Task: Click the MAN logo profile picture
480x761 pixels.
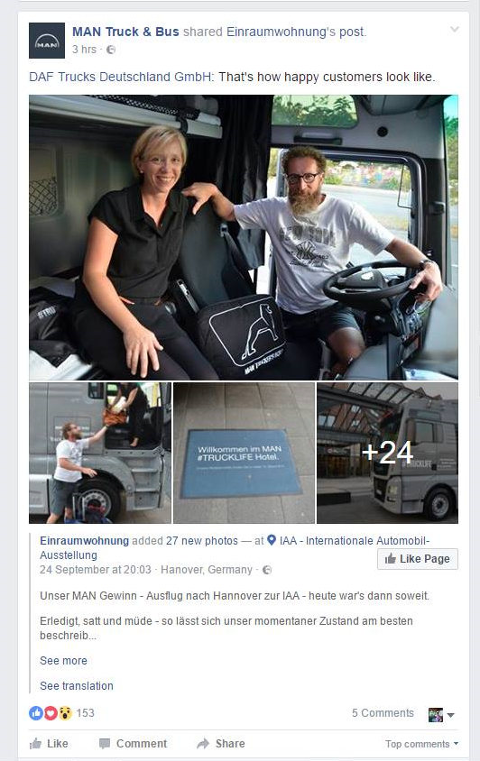Action: (x=47, y=41)
